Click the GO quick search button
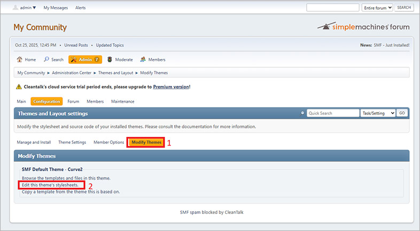Screen dimensions: 420x231 [x=402, y=113]
